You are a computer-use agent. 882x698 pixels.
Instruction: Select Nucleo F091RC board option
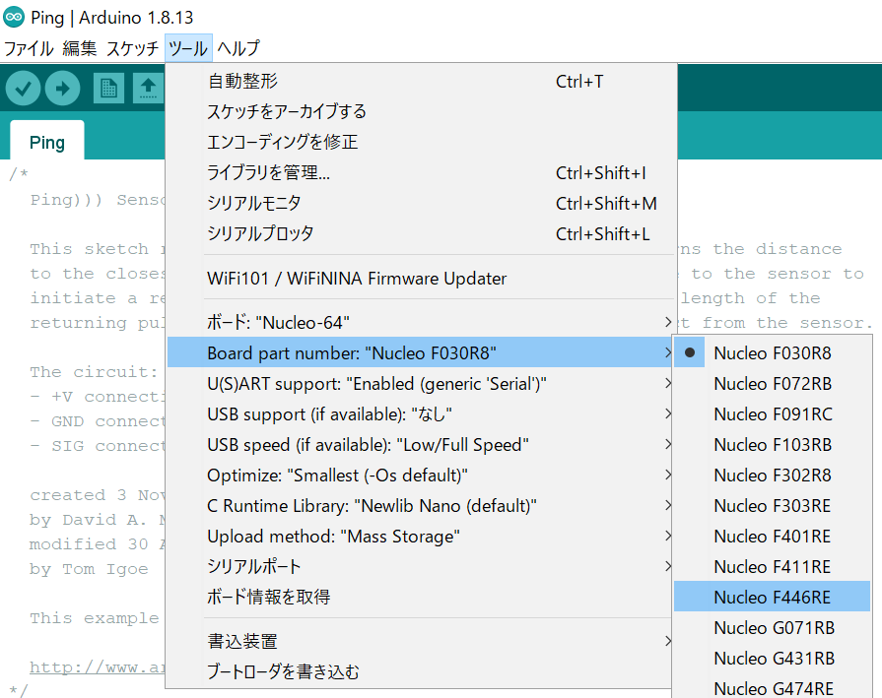click(x=773, y=414)
